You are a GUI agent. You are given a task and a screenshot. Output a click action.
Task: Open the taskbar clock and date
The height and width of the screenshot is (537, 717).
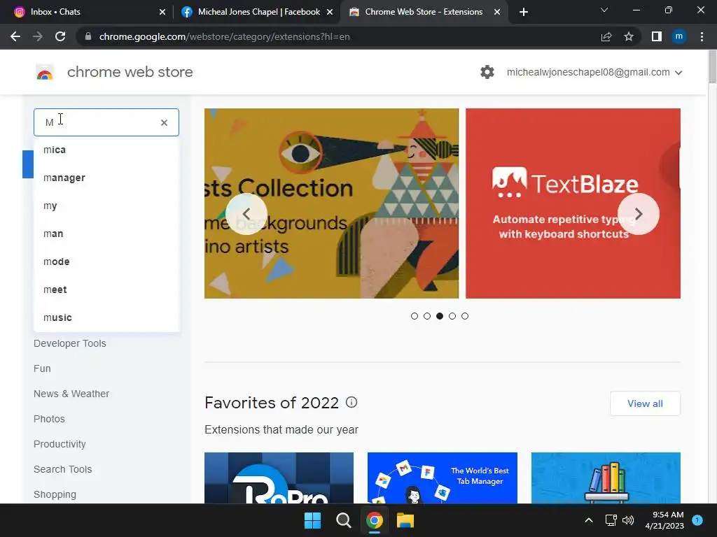click(664, 520)
